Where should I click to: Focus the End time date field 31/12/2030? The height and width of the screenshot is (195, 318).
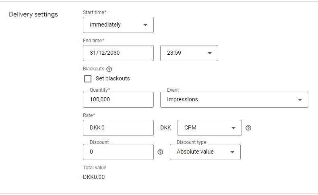pos(118,53)
